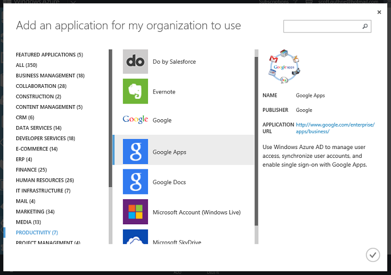Select Human Resources (26) category
391x275 pixels.
(x=45, y=180)
